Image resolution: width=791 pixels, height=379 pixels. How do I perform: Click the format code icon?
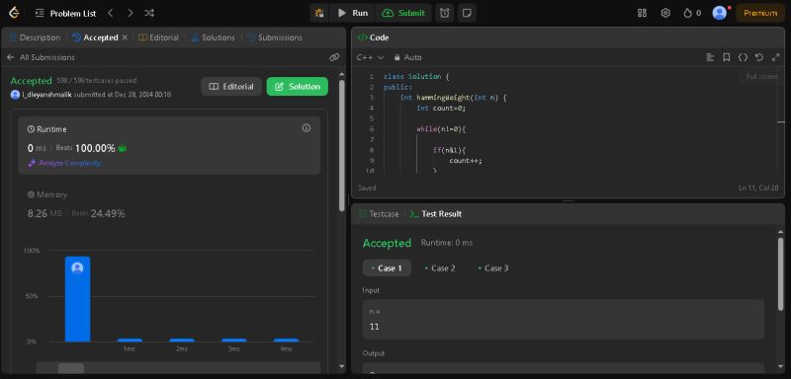click(x=710, y=57)
